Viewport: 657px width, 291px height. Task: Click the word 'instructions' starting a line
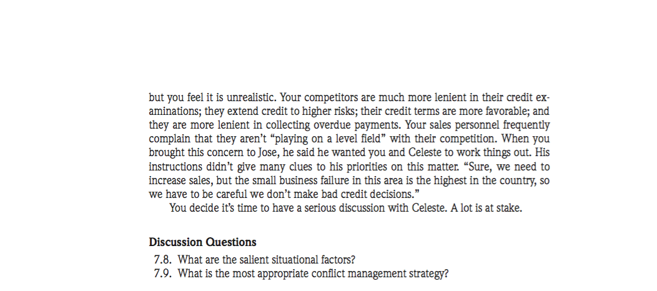[x=175, y=167]
